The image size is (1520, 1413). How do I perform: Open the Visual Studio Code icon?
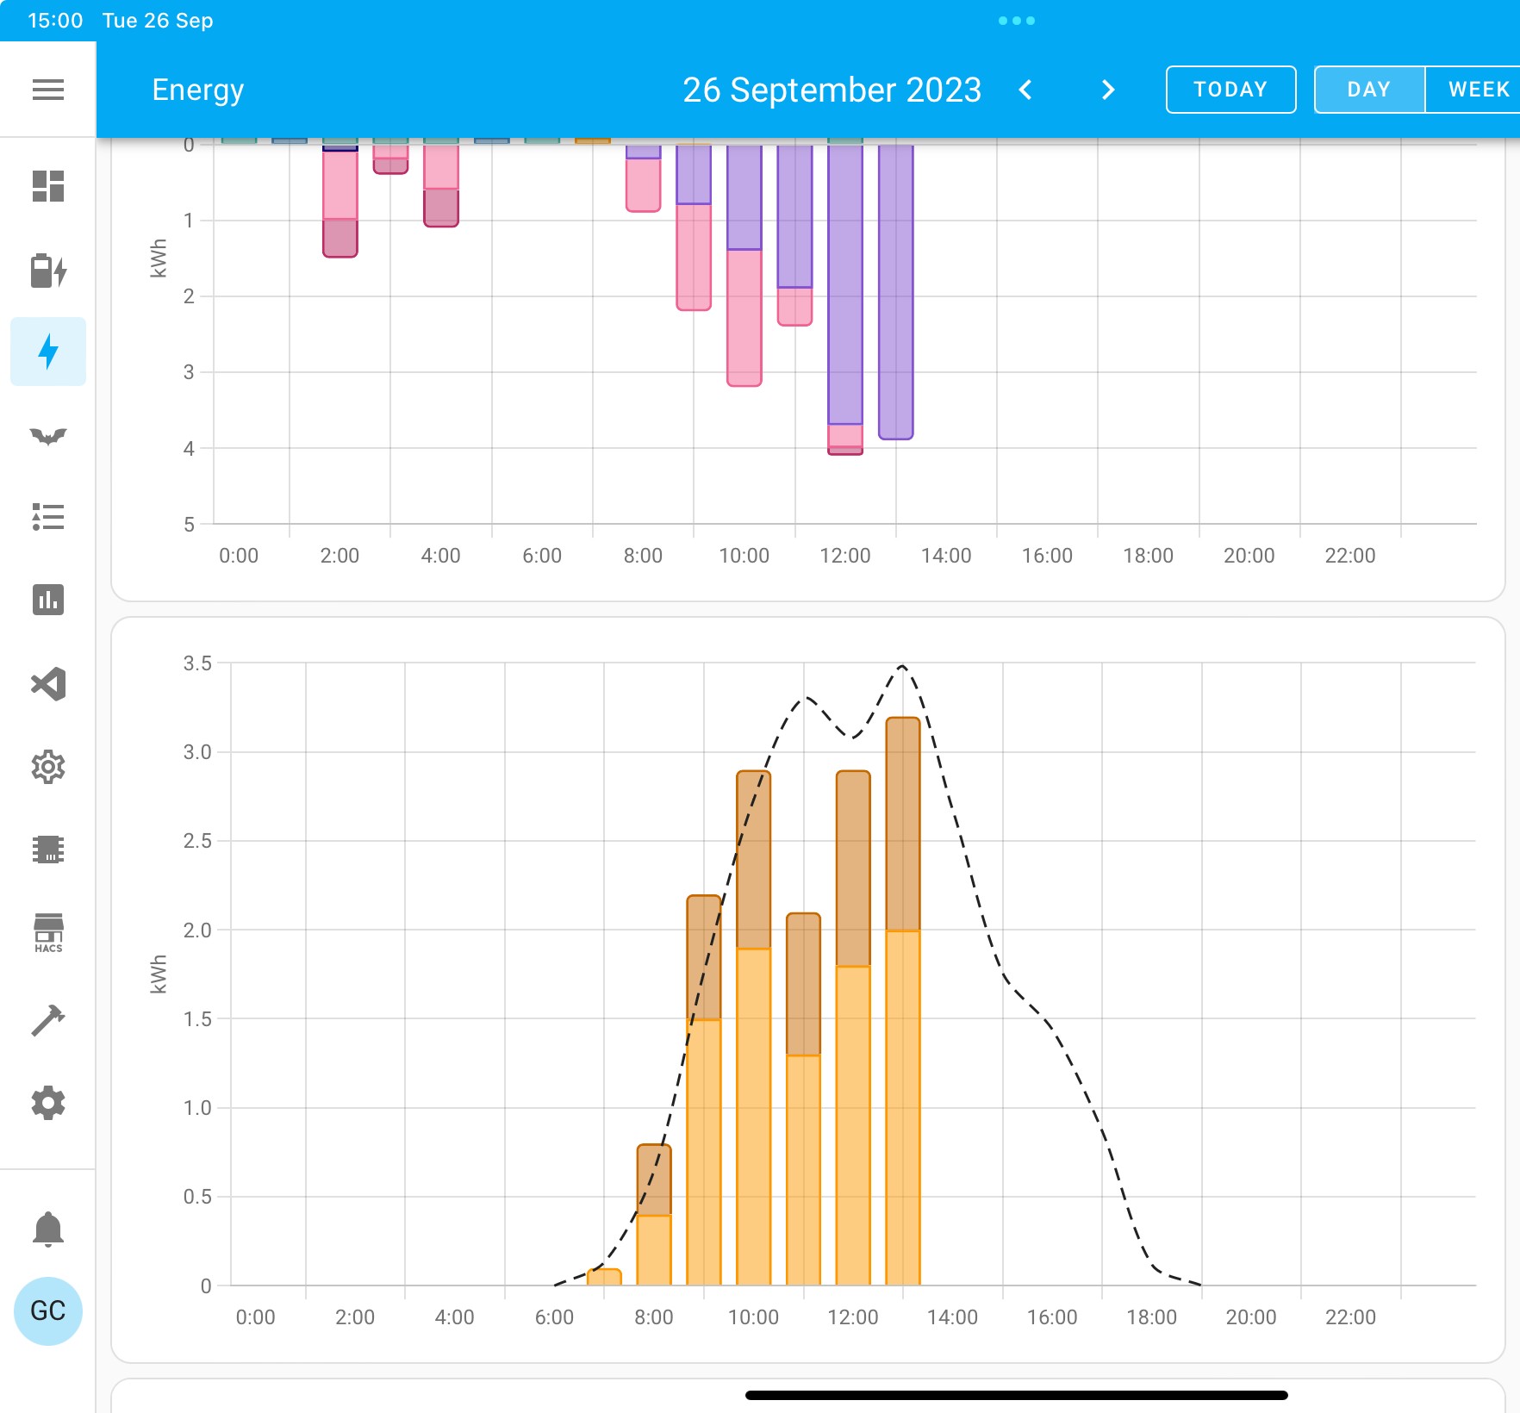point(48,684)
